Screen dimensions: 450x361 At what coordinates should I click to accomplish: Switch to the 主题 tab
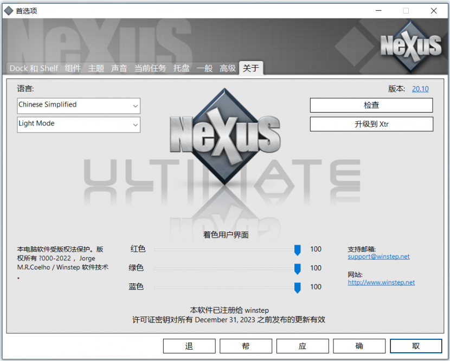pos(96,68)
